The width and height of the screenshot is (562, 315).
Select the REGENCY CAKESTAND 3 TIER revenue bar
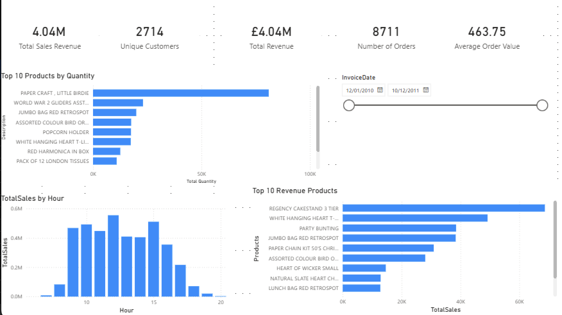click(443, 208)
